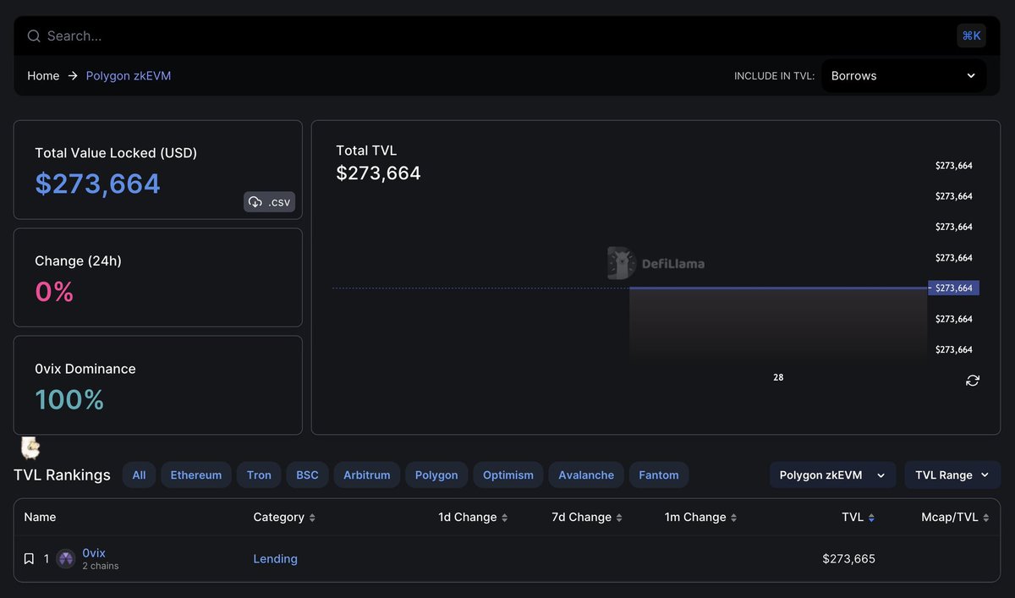Screen dimensions: 1015x598
Task: Click the 0% Change (24h) value
Action: click(x=54, y=292)
